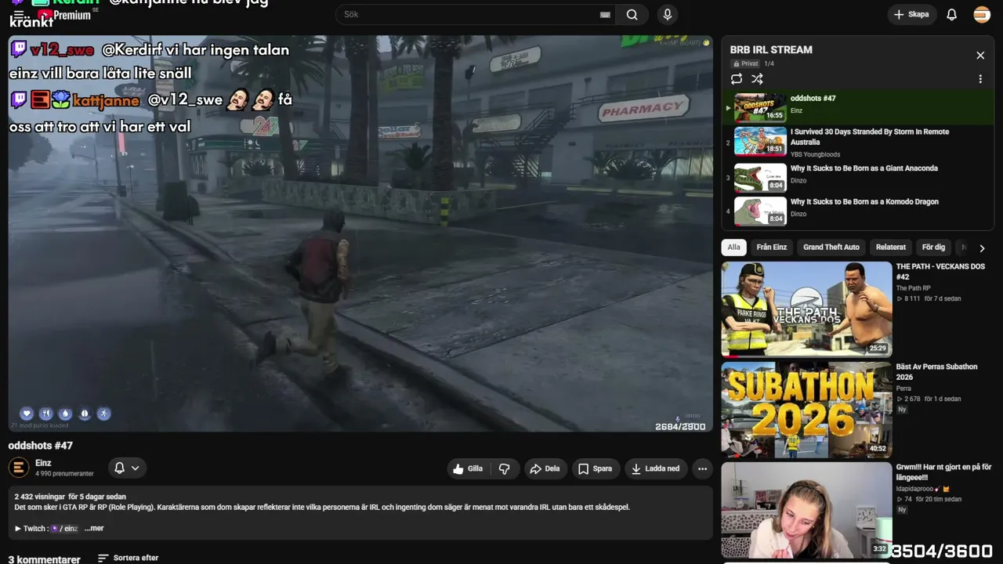Image resolution: width=1003 pixels, height=564 pixels.
Task: Share the video via Dela button
Action: click(x=545, y=468)
